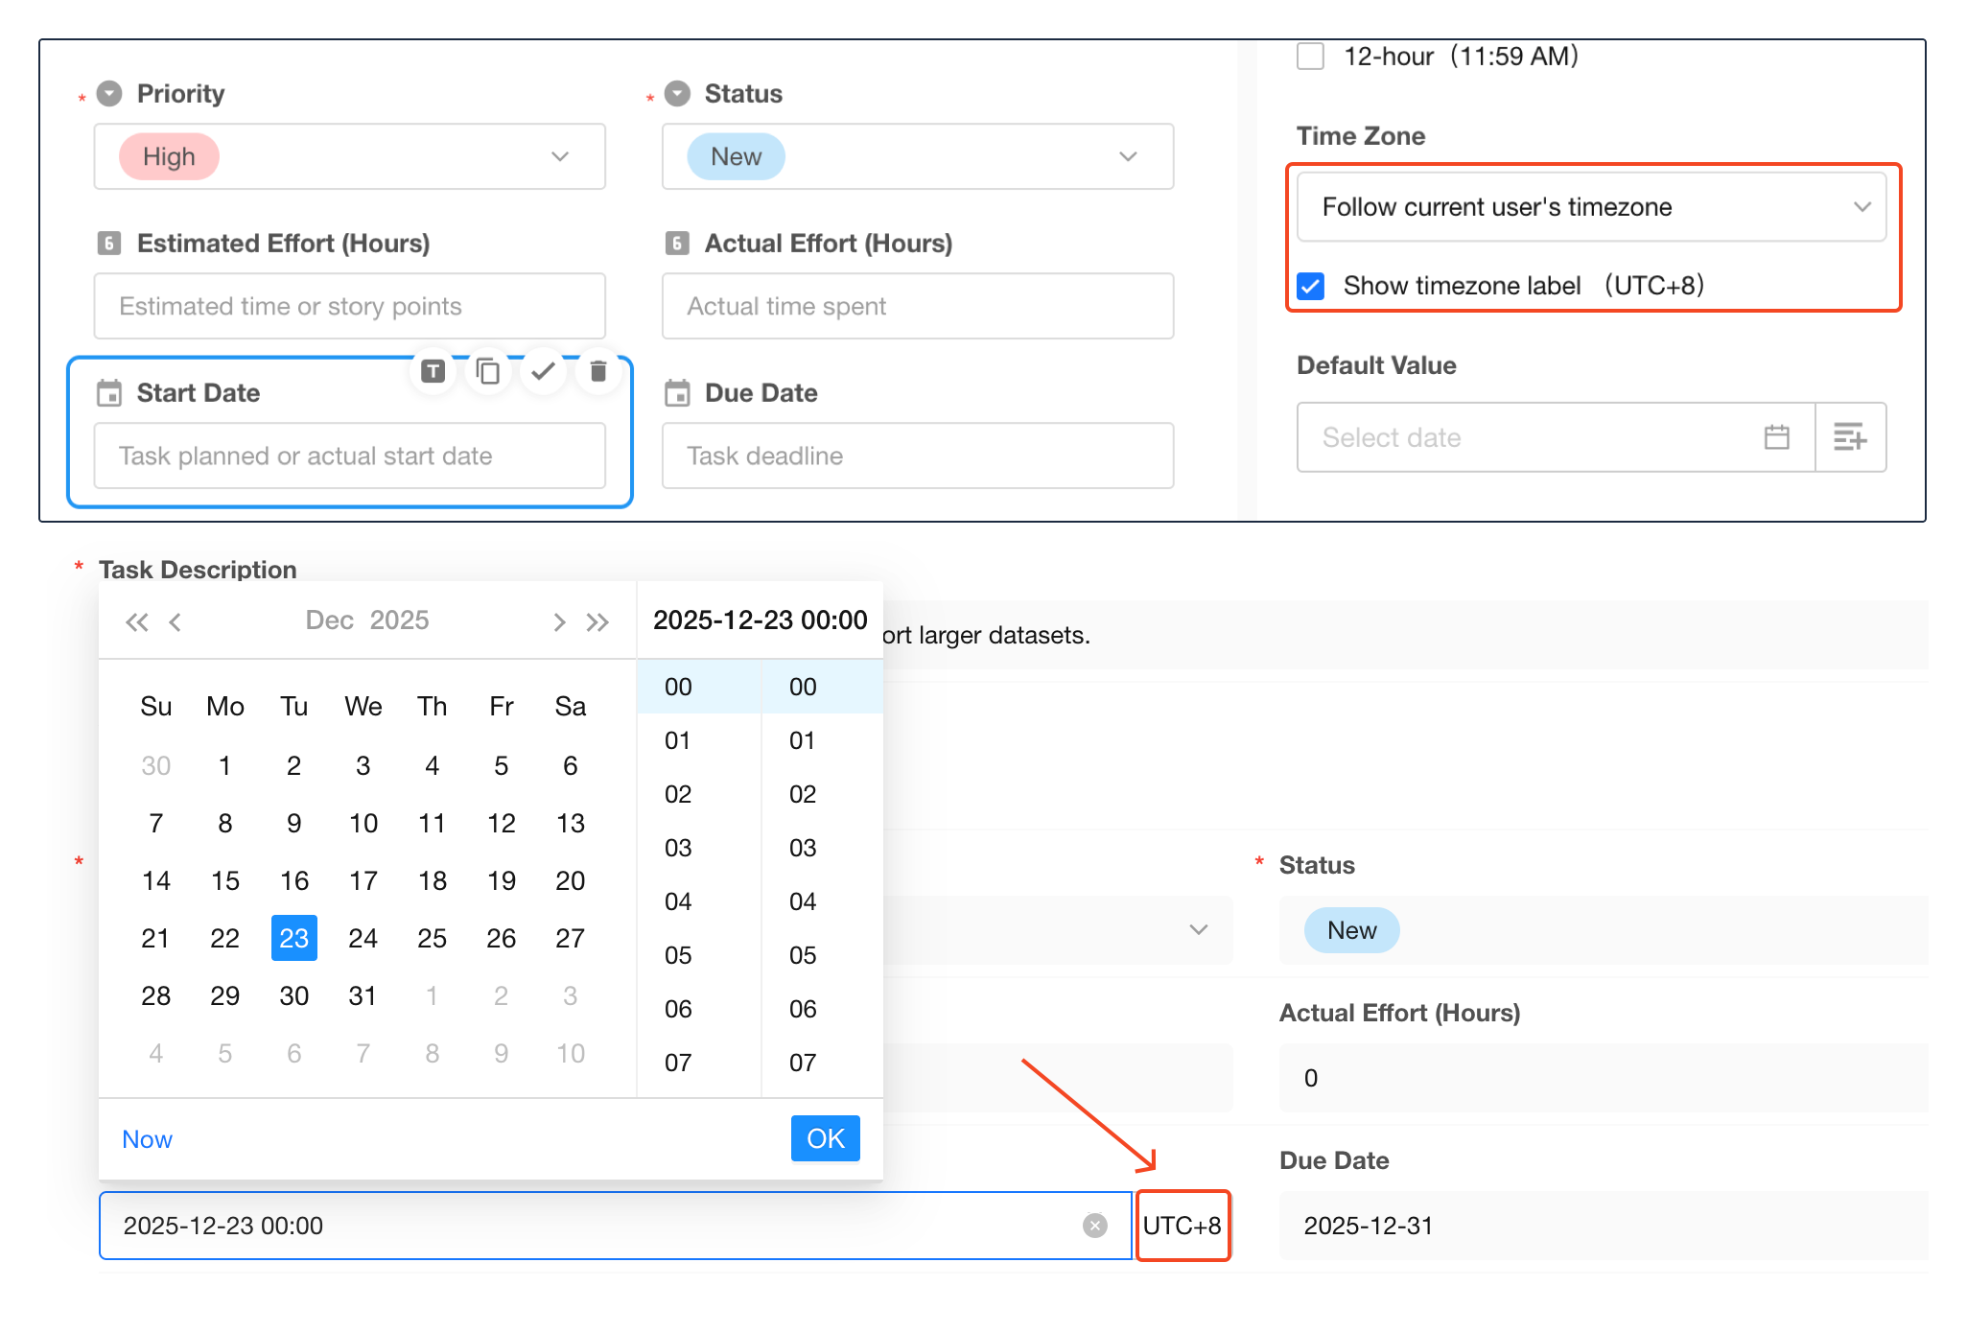Open the Time Zone dropdown
This screenshot has height=1333, width=1967.
1590,207
